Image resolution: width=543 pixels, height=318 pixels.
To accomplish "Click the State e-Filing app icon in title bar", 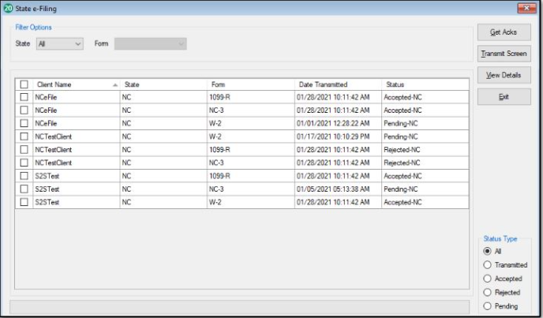I will coord(7,7).
